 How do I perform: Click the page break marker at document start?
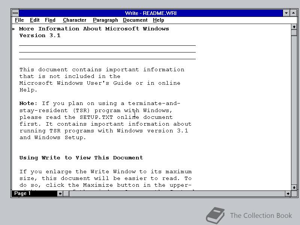coord(13,29)
